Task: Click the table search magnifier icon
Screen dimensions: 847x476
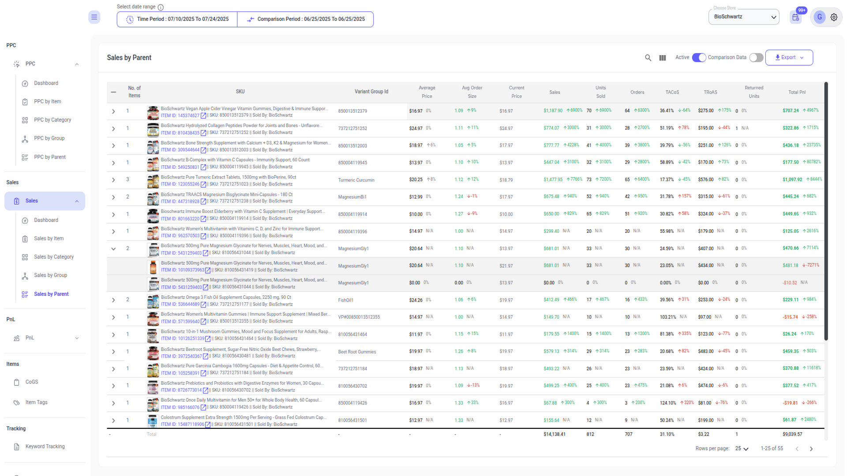Action: click(x=648, y=58)
